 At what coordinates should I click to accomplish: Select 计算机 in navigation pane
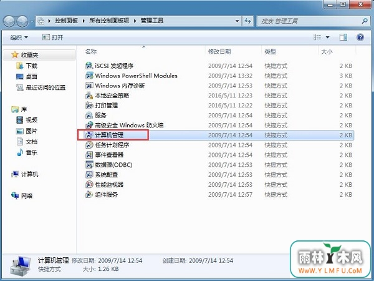point(25,174)
